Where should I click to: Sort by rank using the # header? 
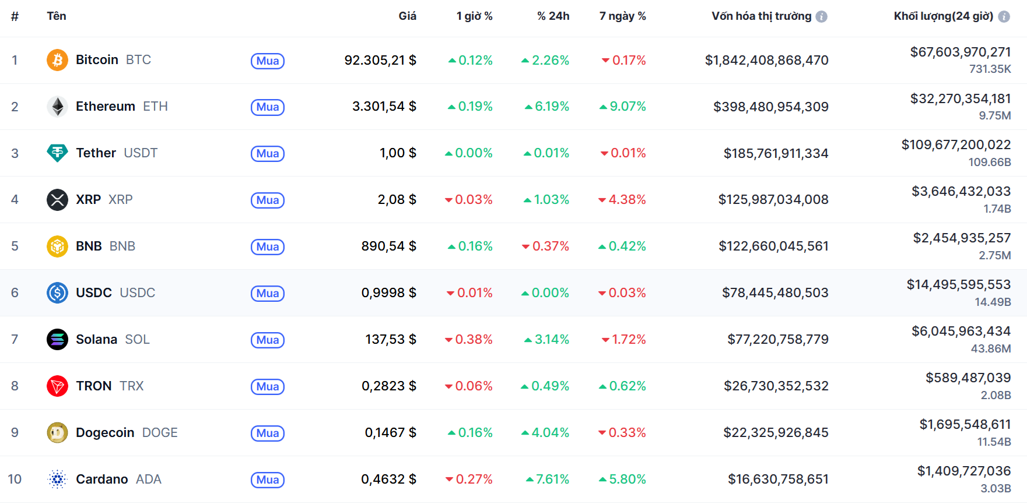click(15, 16)
